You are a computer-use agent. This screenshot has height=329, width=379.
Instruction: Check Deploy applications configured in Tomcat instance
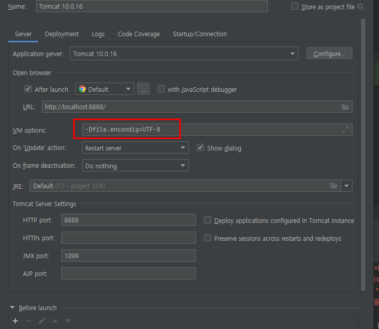(x=208, y=220)
